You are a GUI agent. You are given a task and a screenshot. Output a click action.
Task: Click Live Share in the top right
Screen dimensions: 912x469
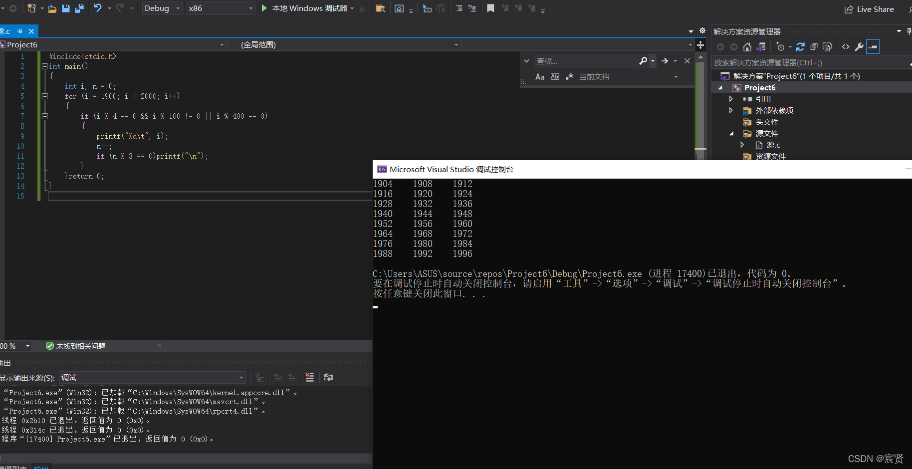869,9
